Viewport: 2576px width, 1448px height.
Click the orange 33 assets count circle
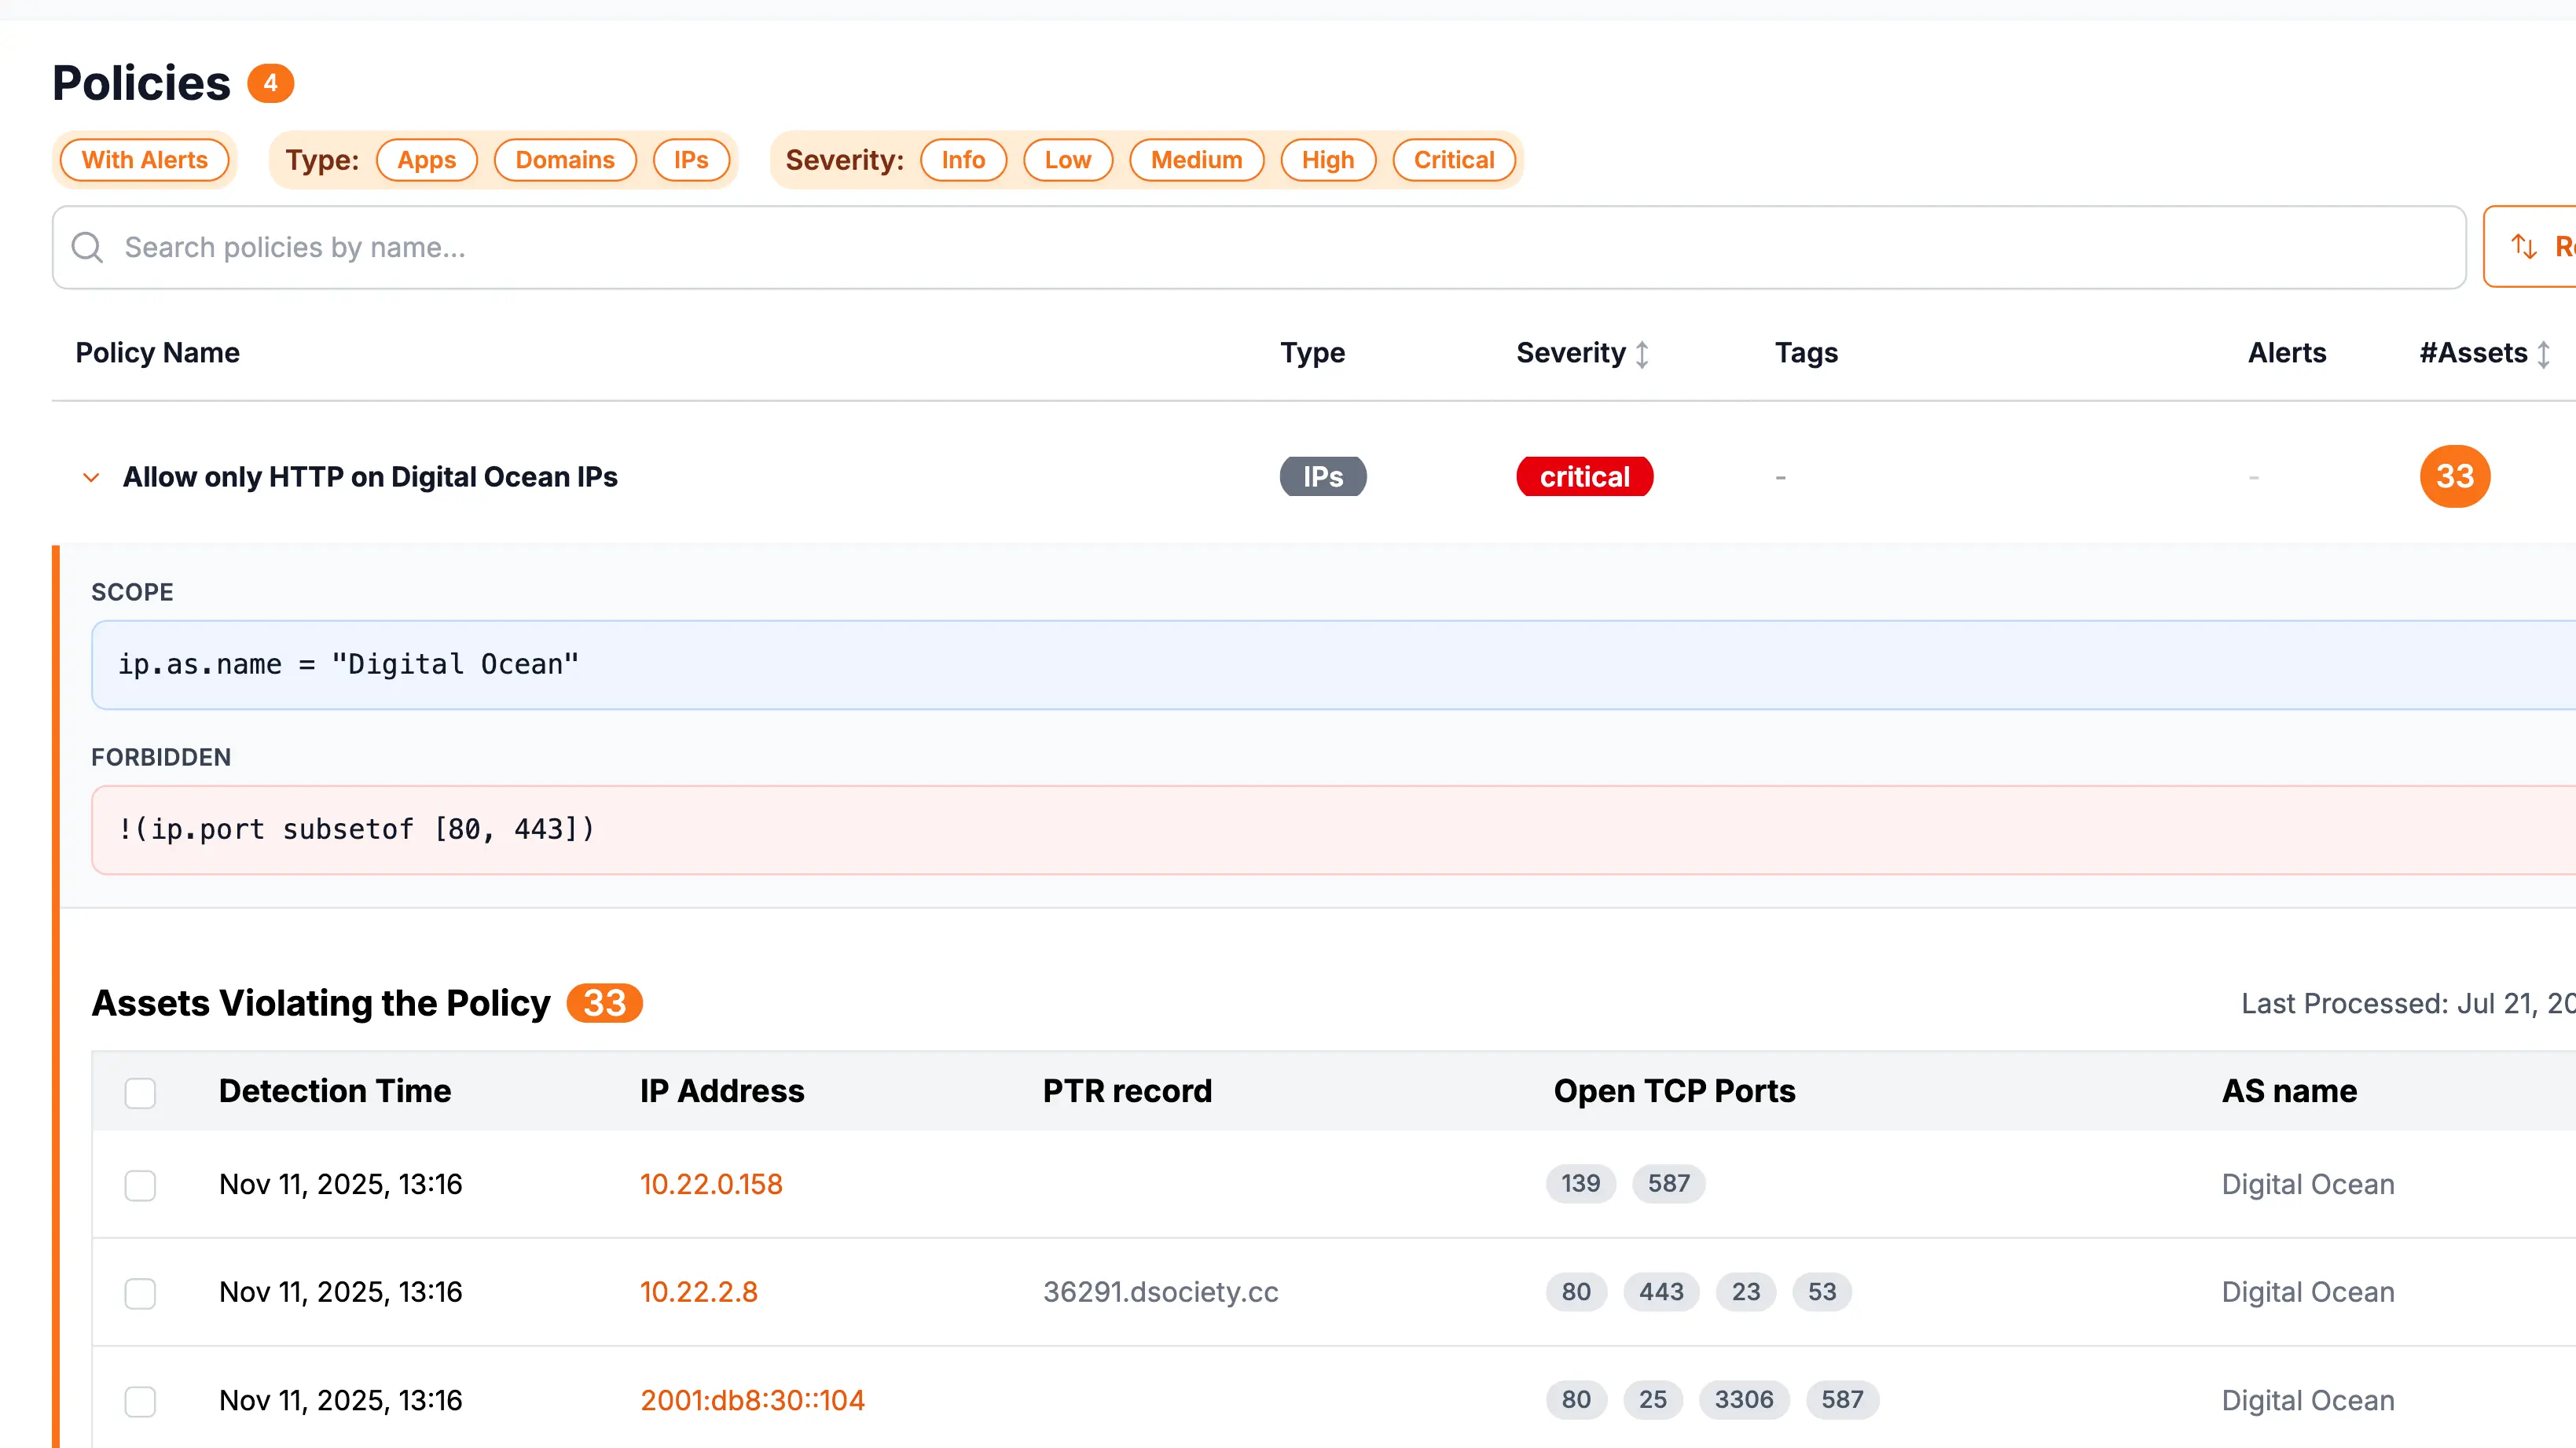point(2455,476)
